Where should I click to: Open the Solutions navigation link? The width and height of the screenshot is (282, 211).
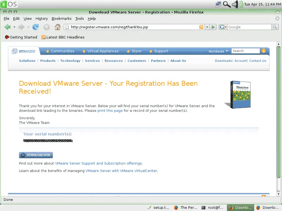click(27, 60)
